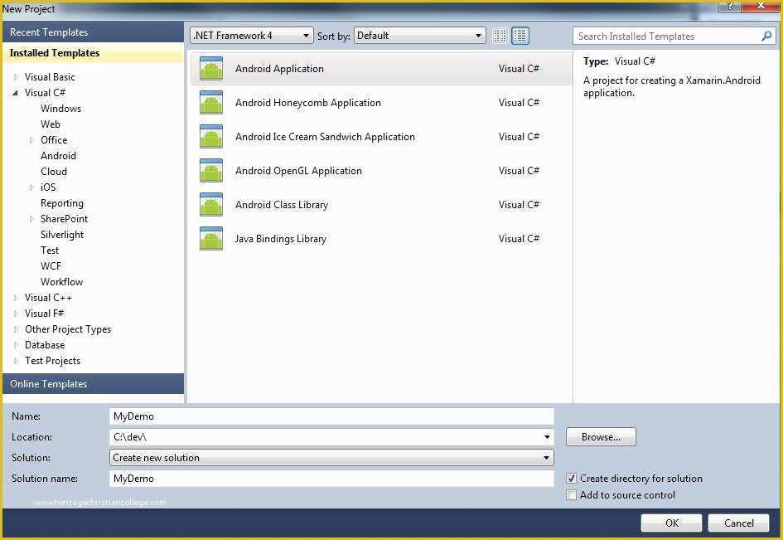Expand the Visual C++ node
Viewport: 783px width, 540px height.
click(x=16, y=298)
